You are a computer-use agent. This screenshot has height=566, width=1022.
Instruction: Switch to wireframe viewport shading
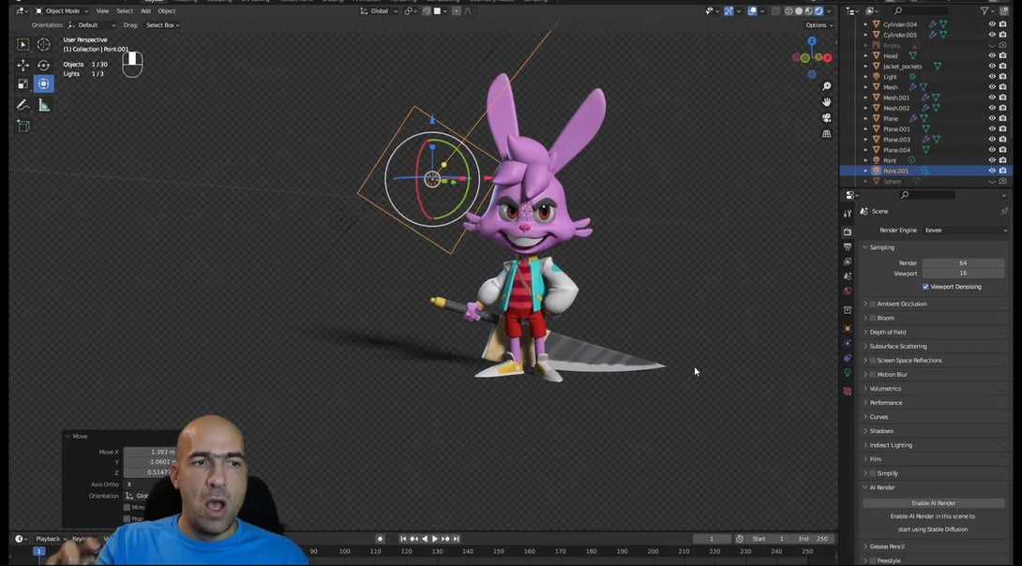click(789, 11)
